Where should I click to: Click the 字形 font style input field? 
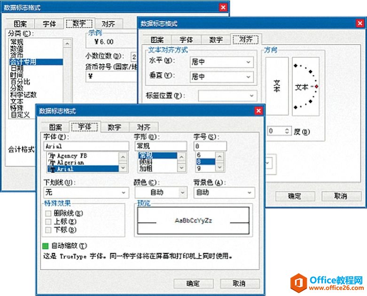click(161, 146)
